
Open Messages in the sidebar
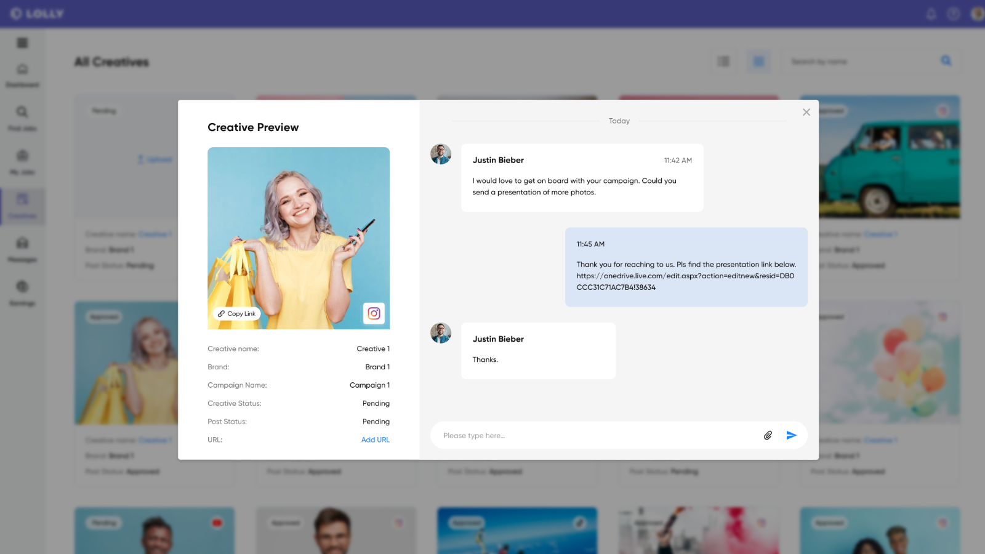point(22,250)
